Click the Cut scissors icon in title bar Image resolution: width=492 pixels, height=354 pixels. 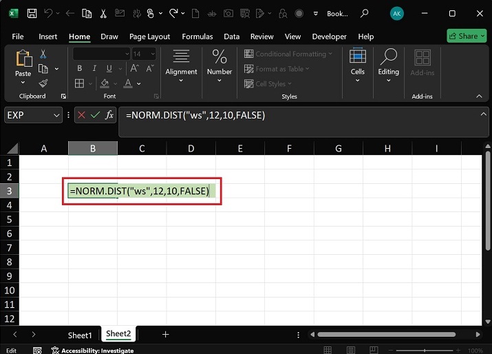click(x=103, y=14)
